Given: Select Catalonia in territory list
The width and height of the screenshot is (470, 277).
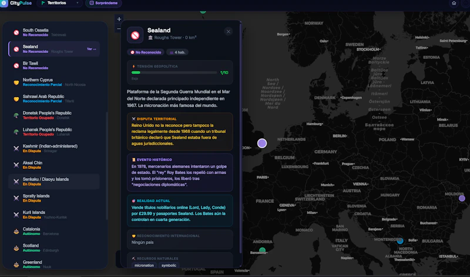Looking at the screenshot, I should (54, 231).
